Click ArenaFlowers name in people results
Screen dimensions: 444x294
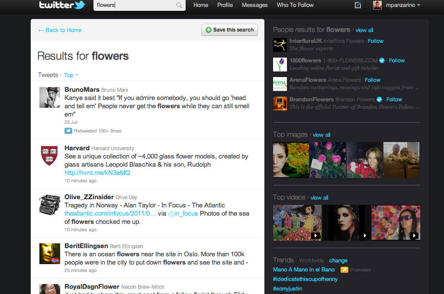click(x=308, y=80)
